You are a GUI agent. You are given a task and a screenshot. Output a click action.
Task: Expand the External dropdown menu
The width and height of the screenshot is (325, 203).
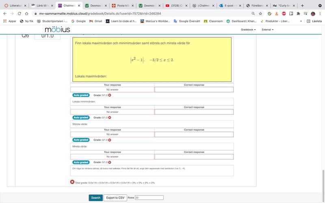pos(267,30)
